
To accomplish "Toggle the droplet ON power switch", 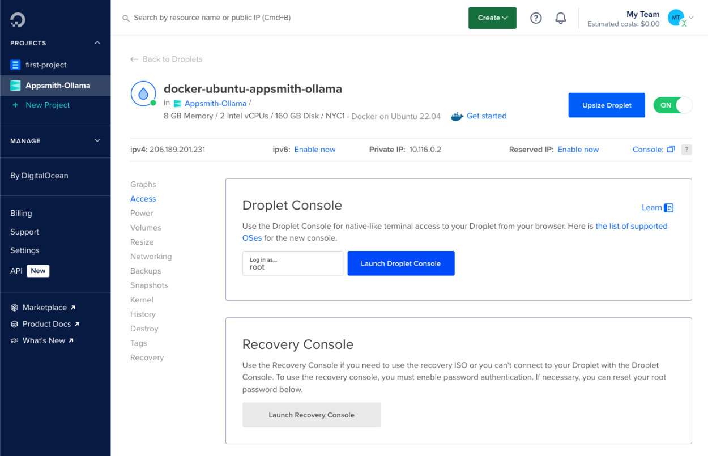I will 673,105.
